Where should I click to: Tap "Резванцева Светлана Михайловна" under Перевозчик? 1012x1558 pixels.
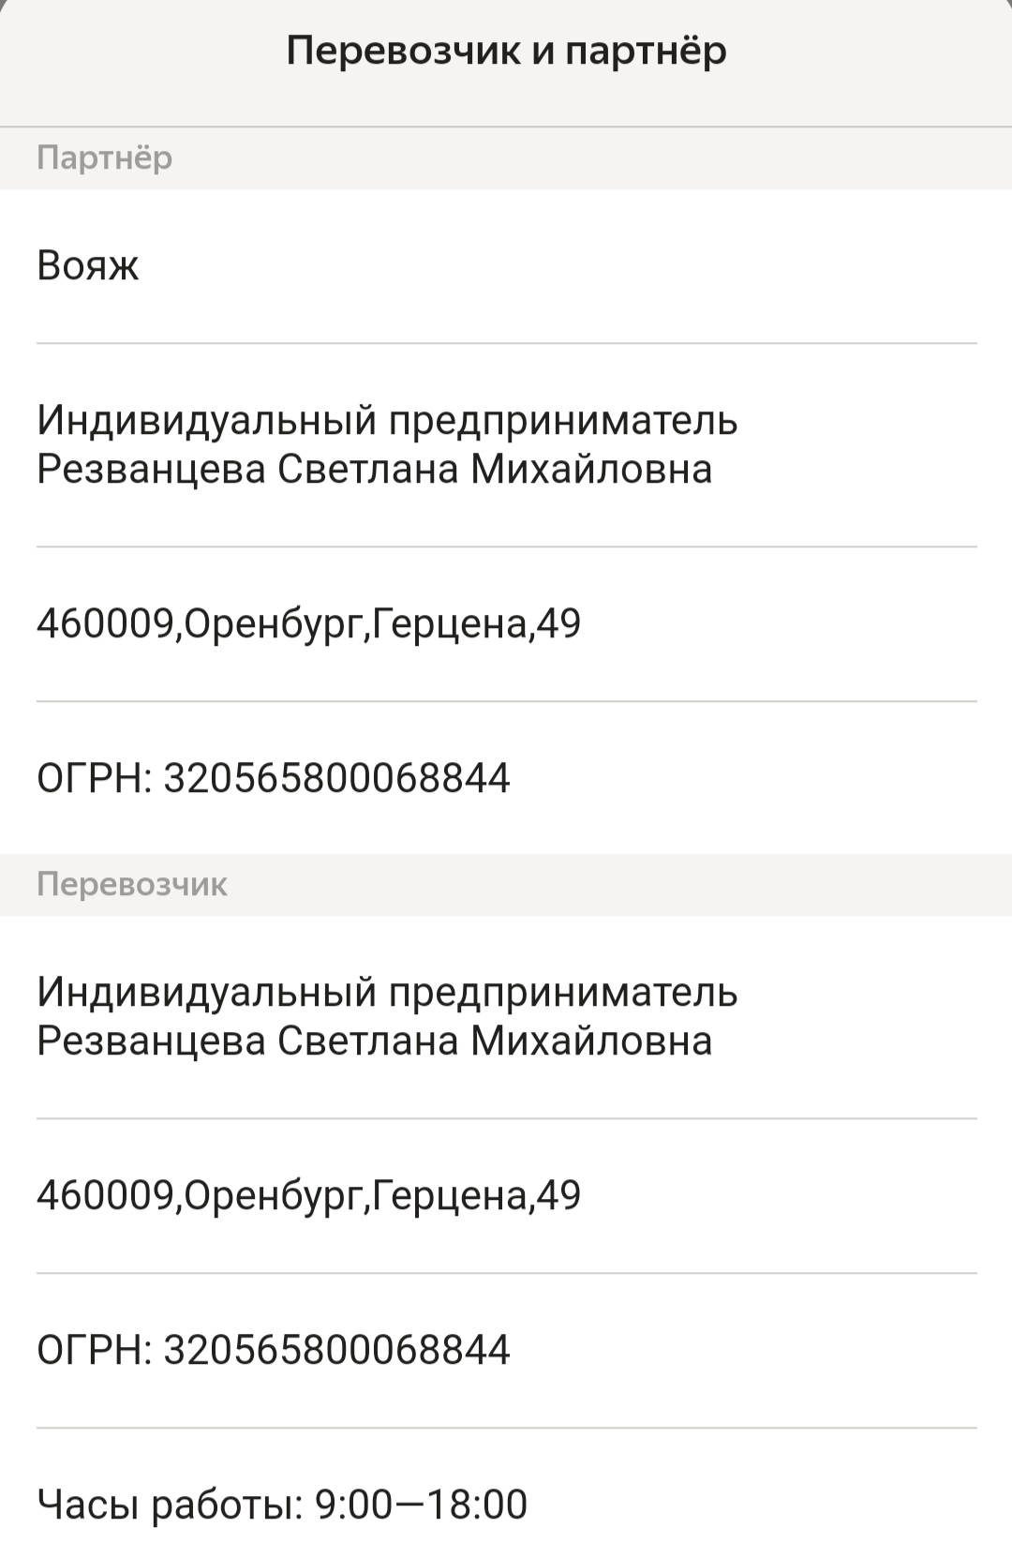pyautogui.click(x=374, y=1041)
